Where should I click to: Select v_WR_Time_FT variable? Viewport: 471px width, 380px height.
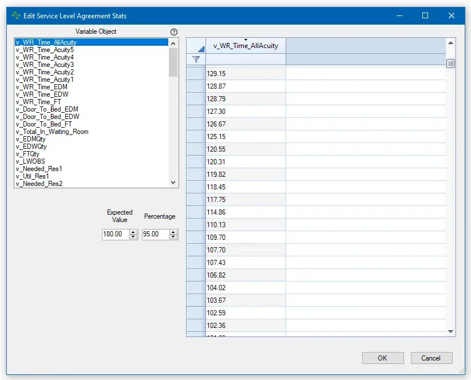(92, 102)
